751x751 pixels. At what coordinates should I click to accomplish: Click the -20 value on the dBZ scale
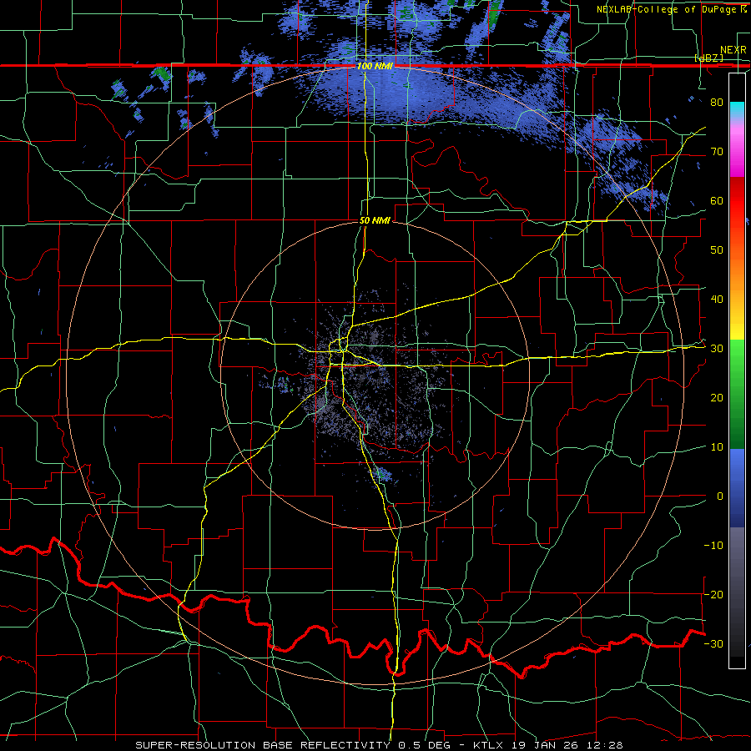coord(713,594)
